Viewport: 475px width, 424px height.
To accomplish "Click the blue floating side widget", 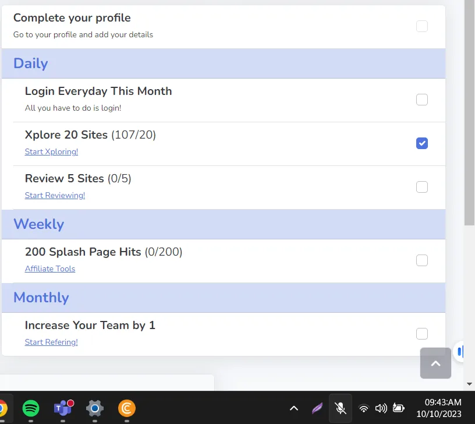I will click(459, 352).
